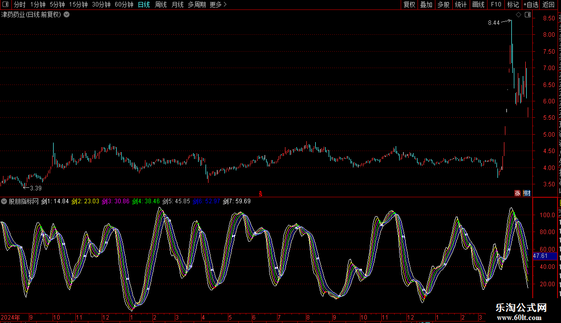Select the yellow 剑2: 23.03 label
The width and height of the screenshot is (561, 323).
tap(85, 201)
